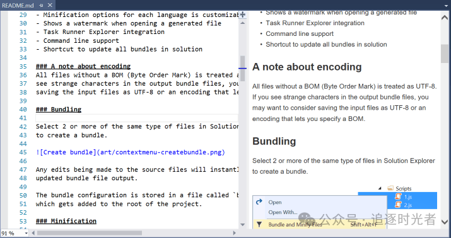Click the editor vertical scrollbar down arrow
This screenshot has width=451, height=238.
242,225
